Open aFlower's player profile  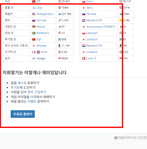(x=42, y=46)
